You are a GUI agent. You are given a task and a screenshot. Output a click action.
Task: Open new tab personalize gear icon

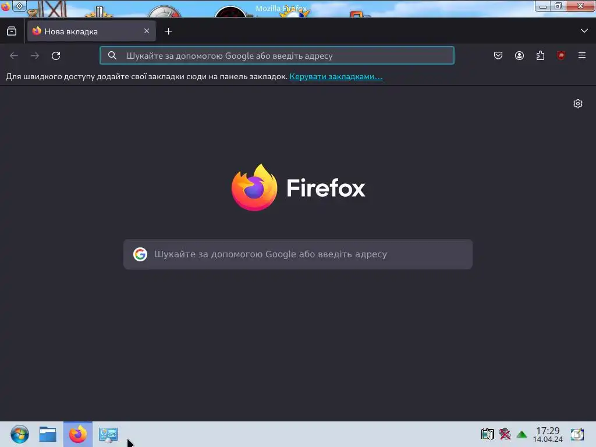click(x=578, y=104)
